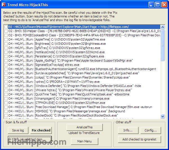169x150 pixels.
Task: Tick the vptray VPTray.exe checkbox
Action: (6, 82)
